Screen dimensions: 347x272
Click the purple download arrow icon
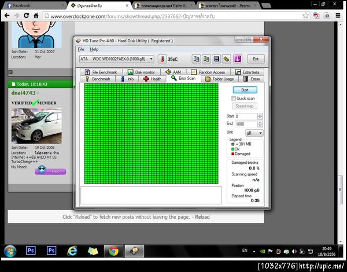pyautogui.click(x=238, y=59)
